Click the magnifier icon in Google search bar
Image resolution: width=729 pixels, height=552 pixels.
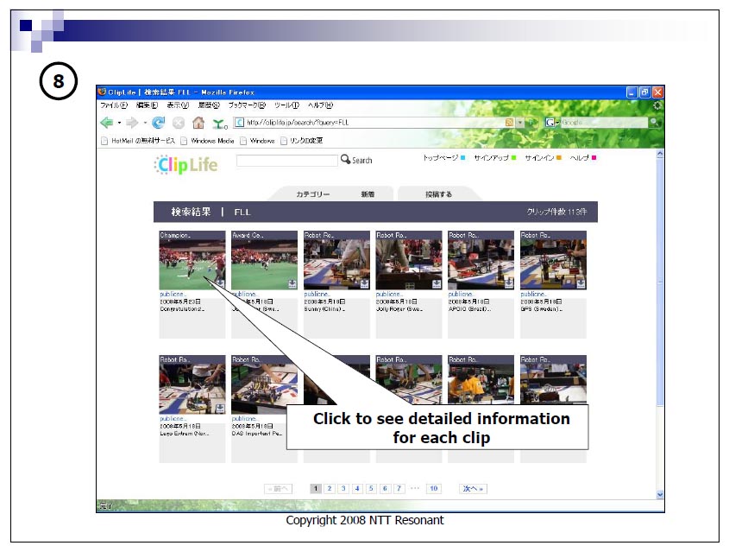[x=654, y=122]
